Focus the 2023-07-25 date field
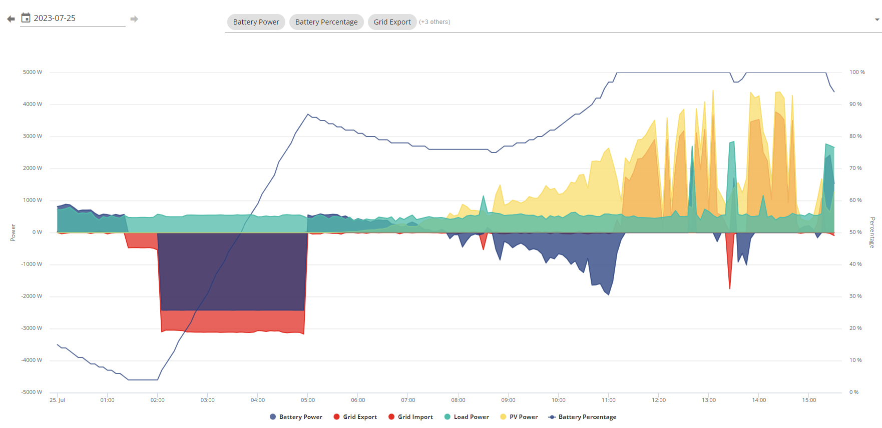This screenshot has width=882, height=428. [75, 18]
